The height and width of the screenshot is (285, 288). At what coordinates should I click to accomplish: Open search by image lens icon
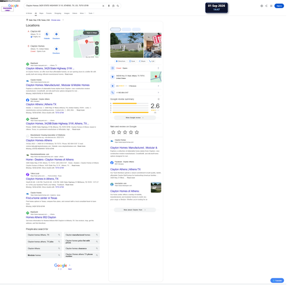[x=113, y=6]
